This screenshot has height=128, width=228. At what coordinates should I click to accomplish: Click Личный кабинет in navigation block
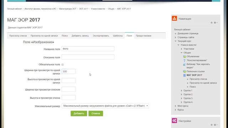pyautogui.click(x=182, y=30)
